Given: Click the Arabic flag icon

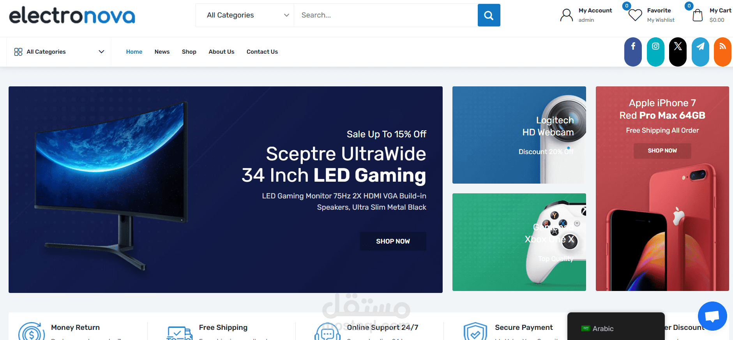Looking at the screenshot, I should pyautogui.click(x=585, y=328).
